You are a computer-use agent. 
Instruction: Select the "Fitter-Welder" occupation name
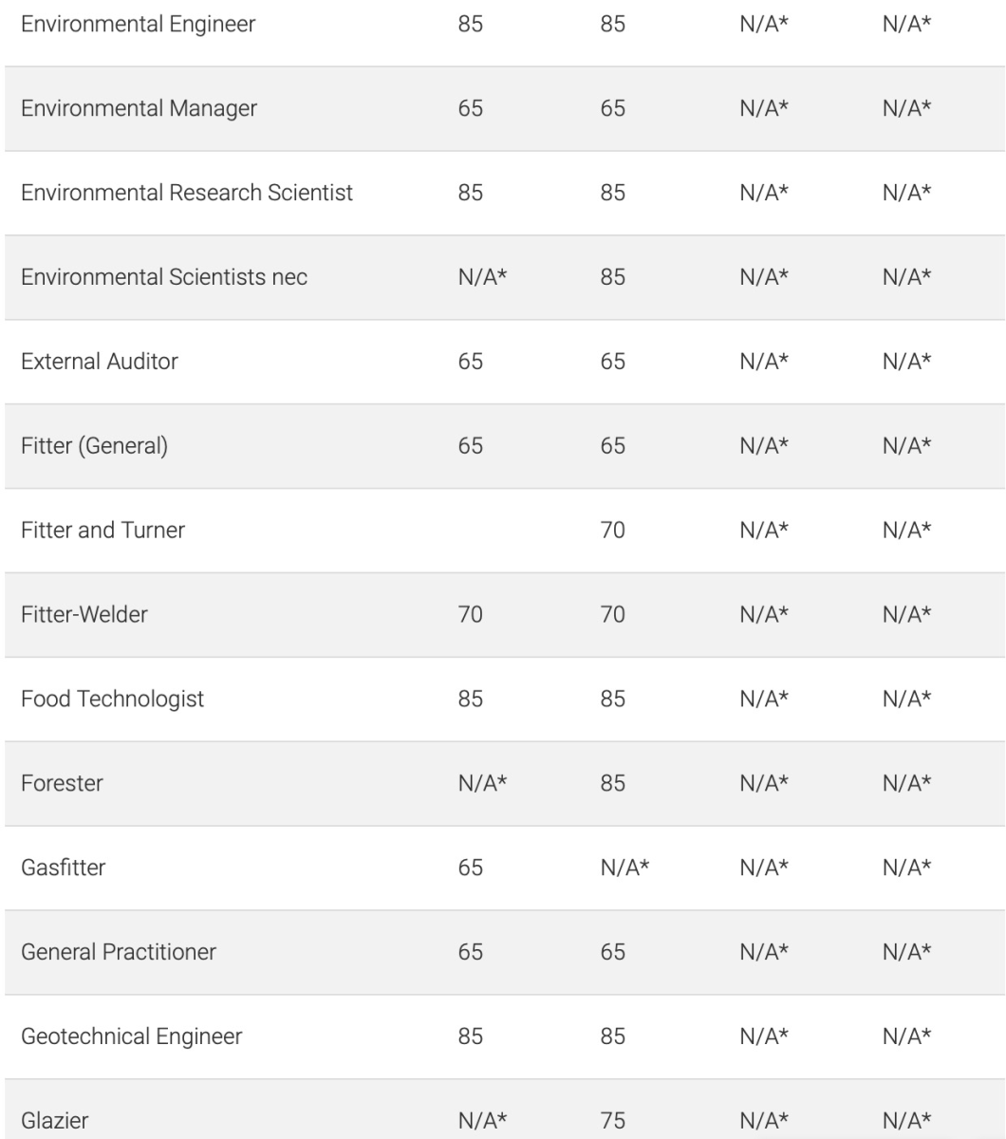pos(84,614)
